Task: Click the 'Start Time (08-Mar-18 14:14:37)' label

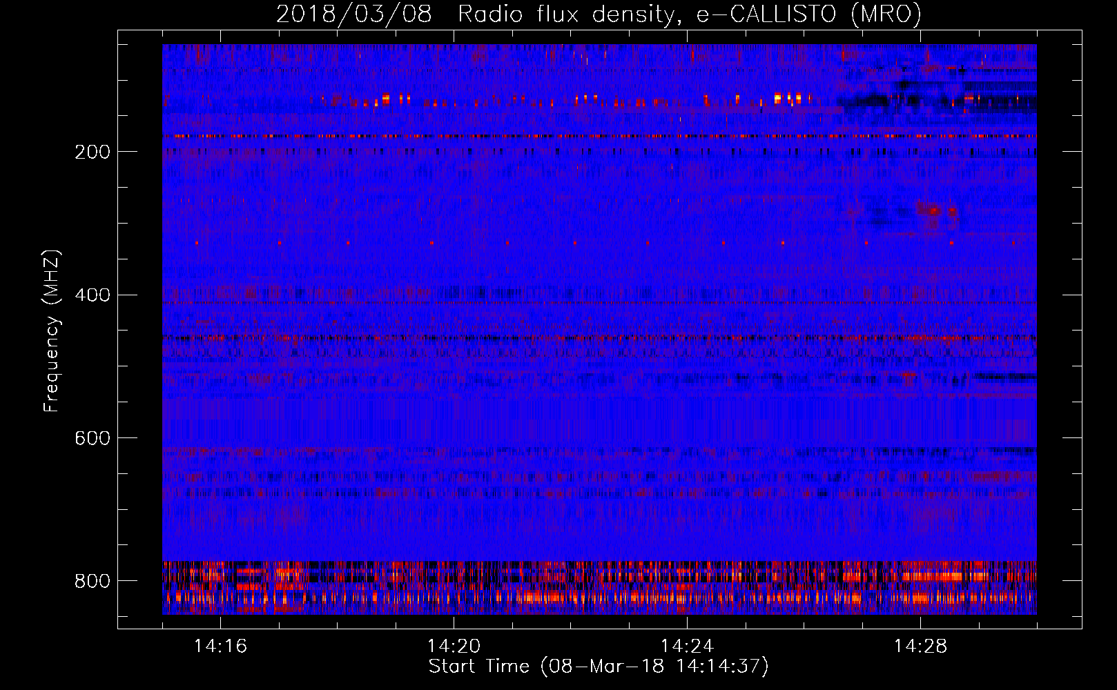Action: [599, 667]
